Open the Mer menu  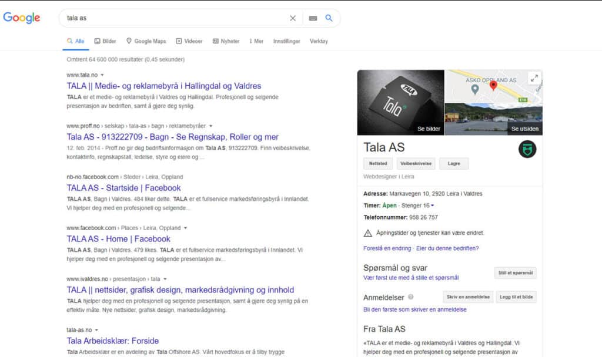(256, 41)
